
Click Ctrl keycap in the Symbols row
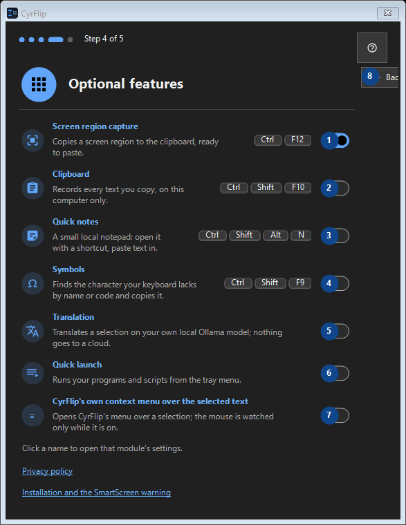point(238,283)
